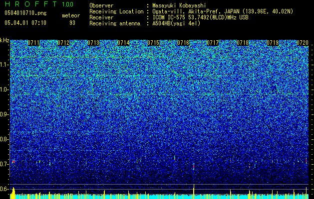Click the HROFFT 1.0.0 title text
Viewport: 314px width, 199px height.
pos(39,4)
